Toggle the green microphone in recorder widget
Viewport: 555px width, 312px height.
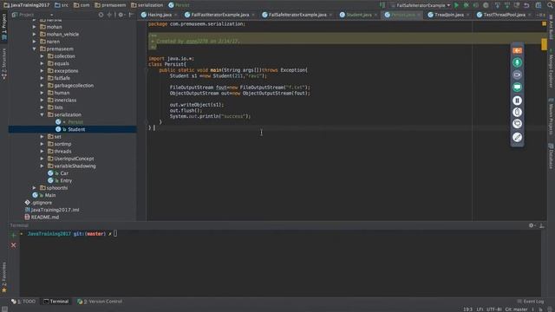tap(517, 62)
